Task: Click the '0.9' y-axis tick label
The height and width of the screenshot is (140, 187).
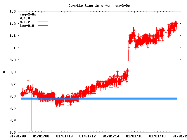Action: point(13,60)
